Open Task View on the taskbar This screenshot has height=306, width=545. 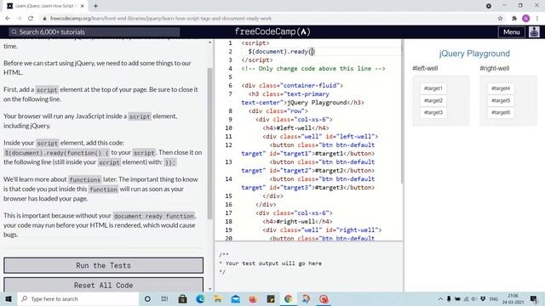164,298
